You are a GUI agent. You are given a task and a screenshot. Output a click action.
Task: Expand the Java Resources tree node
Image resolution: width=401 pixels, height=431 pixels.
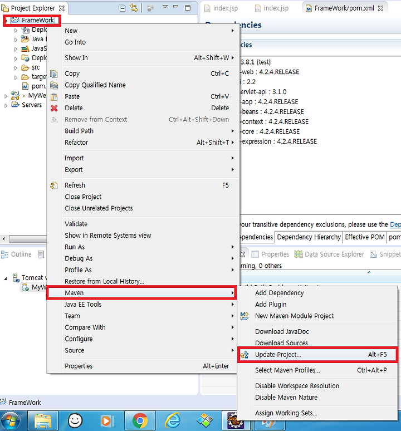(x=16, y=40)
